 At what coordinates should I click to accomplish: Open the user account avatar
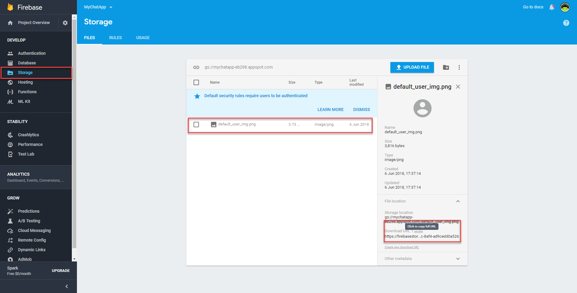(x=565, y=7)
